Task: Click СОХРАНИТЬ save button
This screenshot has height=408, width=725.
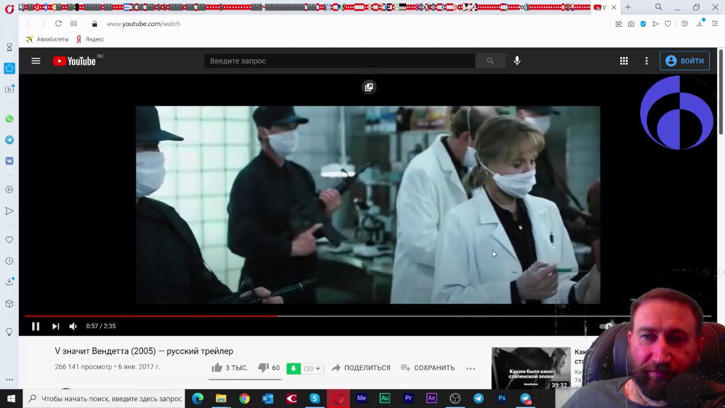Action: point(428,368)
